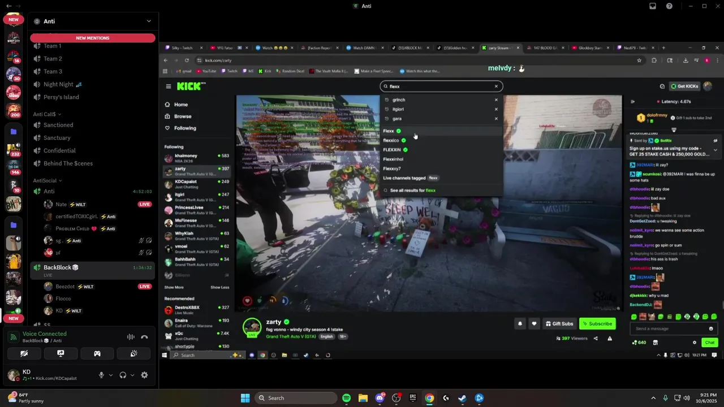Image resolution: width=724 pixels, height=407 pixels.
Task: Open khaimoney channel in Following list
Action: [x=197, y=158]
